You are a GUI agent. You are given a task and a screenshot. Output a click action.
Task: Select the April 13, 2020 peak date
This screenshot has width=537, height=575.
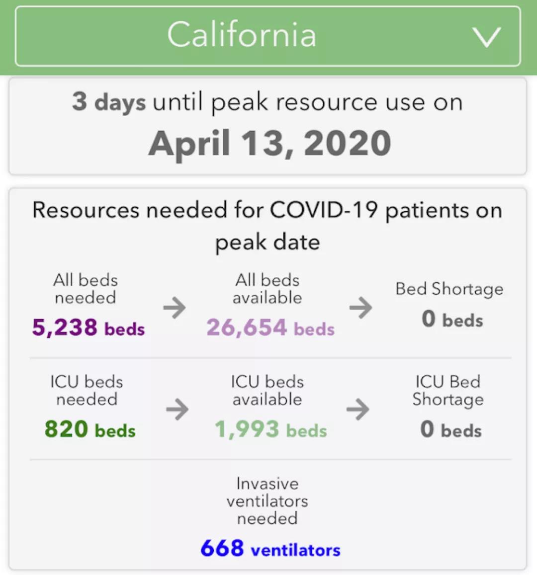[269, 144]
